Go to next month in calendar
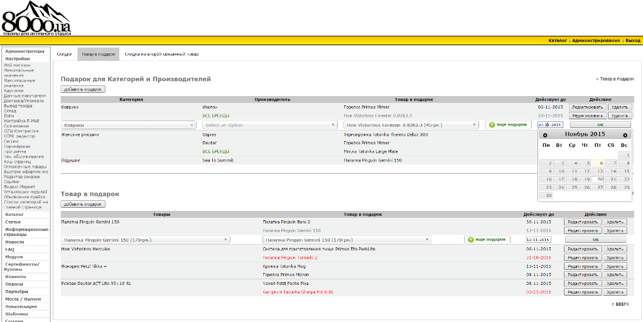 (625, 135)
